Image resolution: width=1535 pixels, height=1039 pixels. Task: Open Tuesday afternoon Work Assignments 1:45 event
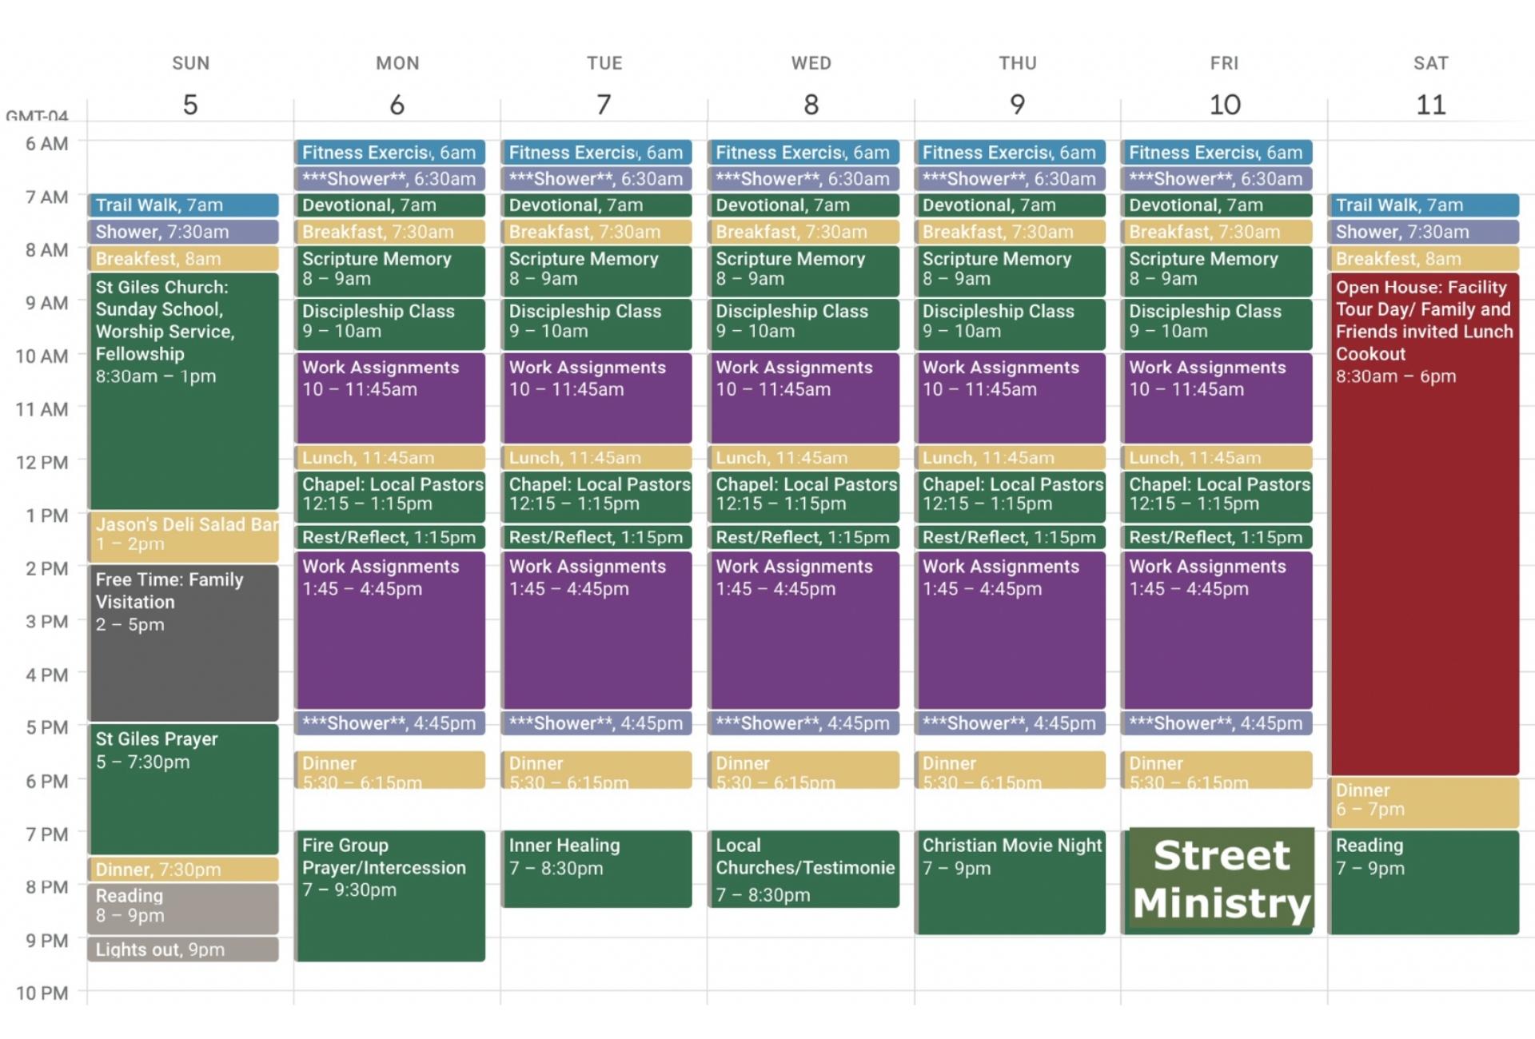(596, 630)
